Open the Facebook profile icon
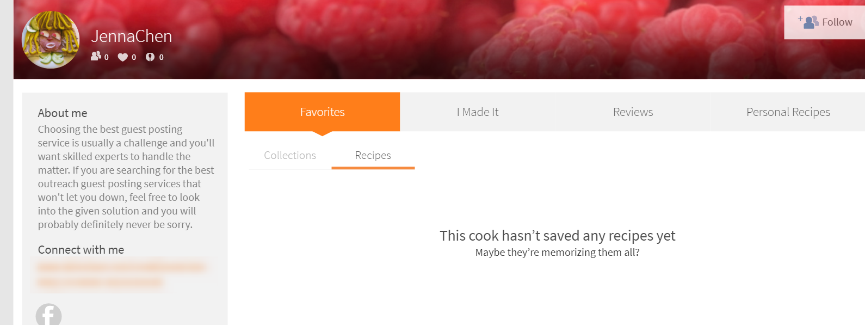Viewport: 865px width, 325px height. 49,315
